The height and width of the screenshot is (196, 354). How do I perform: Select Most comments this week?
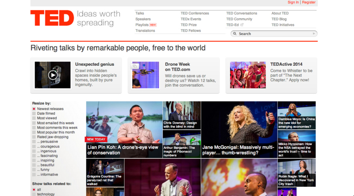coord(34,128)
